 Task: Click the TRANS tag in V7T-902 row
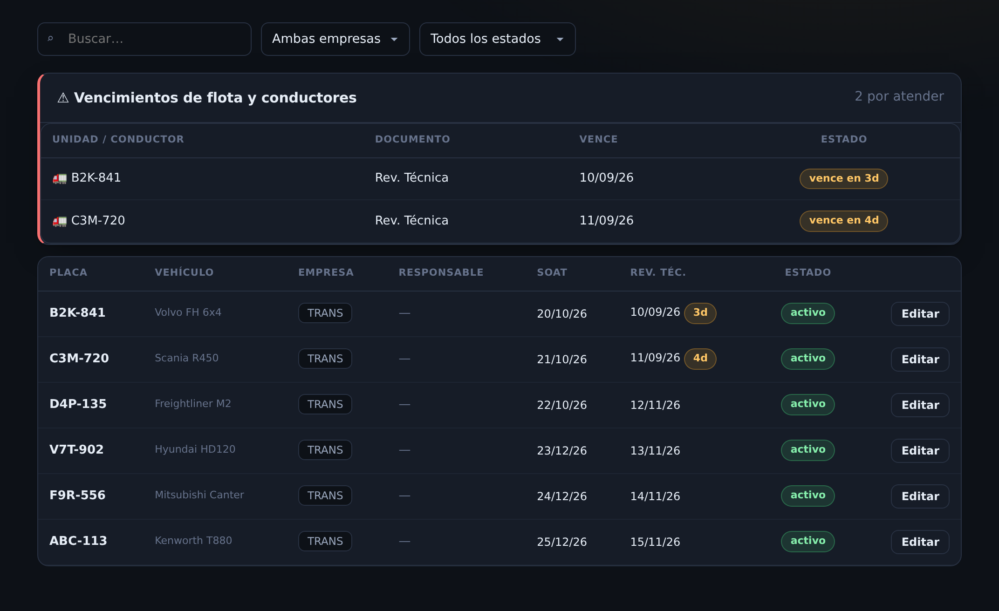tap(325, 450)
